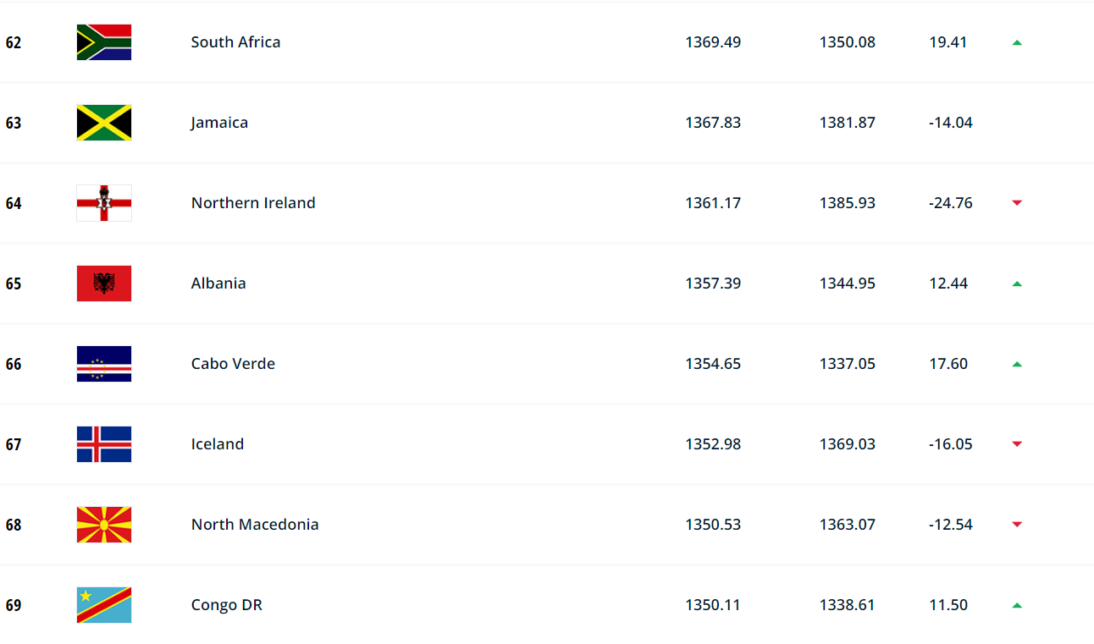Click Cabo Verde's green up arrow

[x=1017, y=364]
